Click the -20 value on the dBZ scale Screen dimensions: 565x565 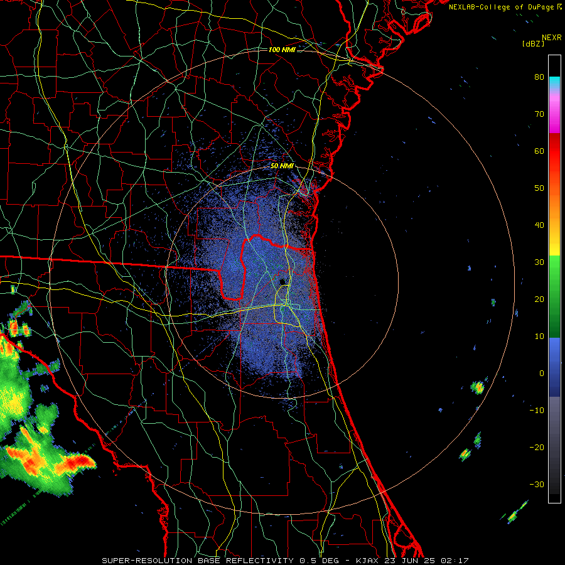coord(537,447)
